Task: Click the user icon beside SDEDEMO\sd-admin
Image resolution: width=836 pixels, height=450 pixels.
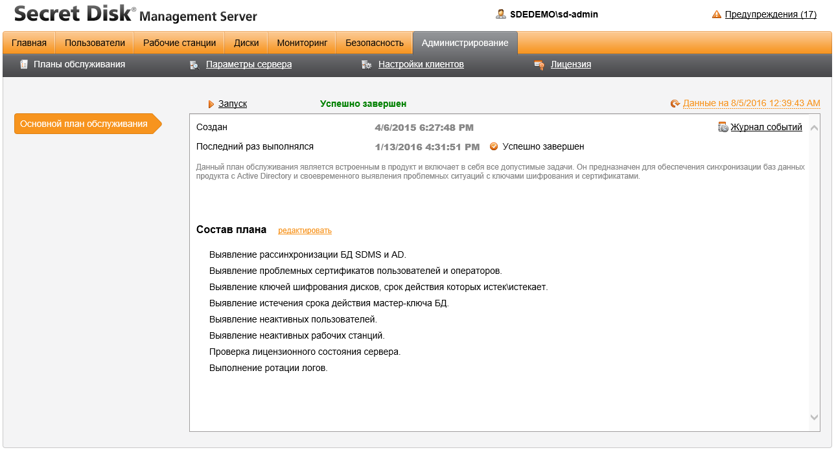Action: [x=500, y=13]
